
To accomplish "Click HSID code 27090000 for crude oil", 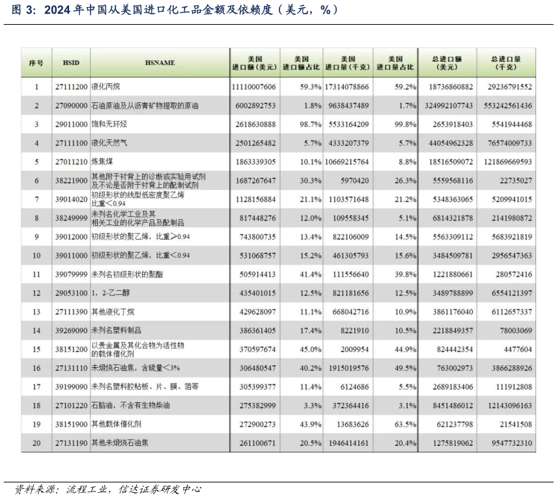I will 70,105.
